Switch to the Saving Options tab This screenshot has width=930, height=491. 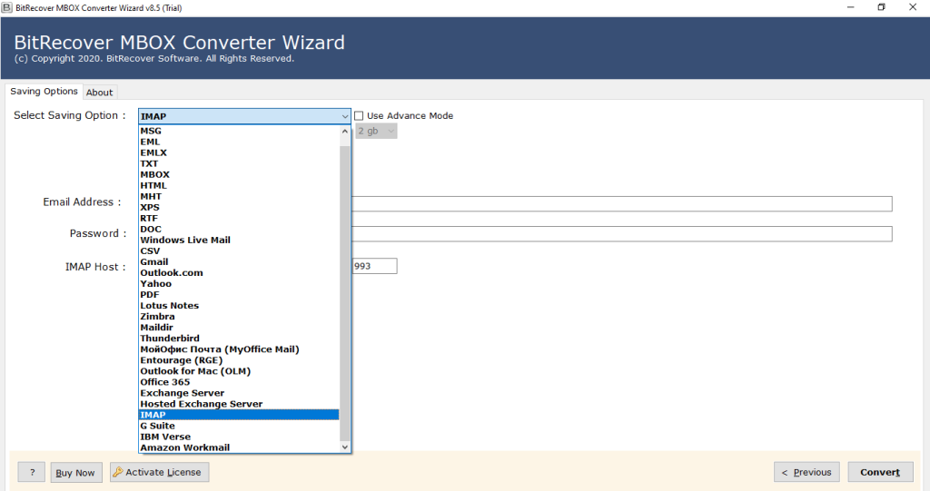(x=44, y=92)
